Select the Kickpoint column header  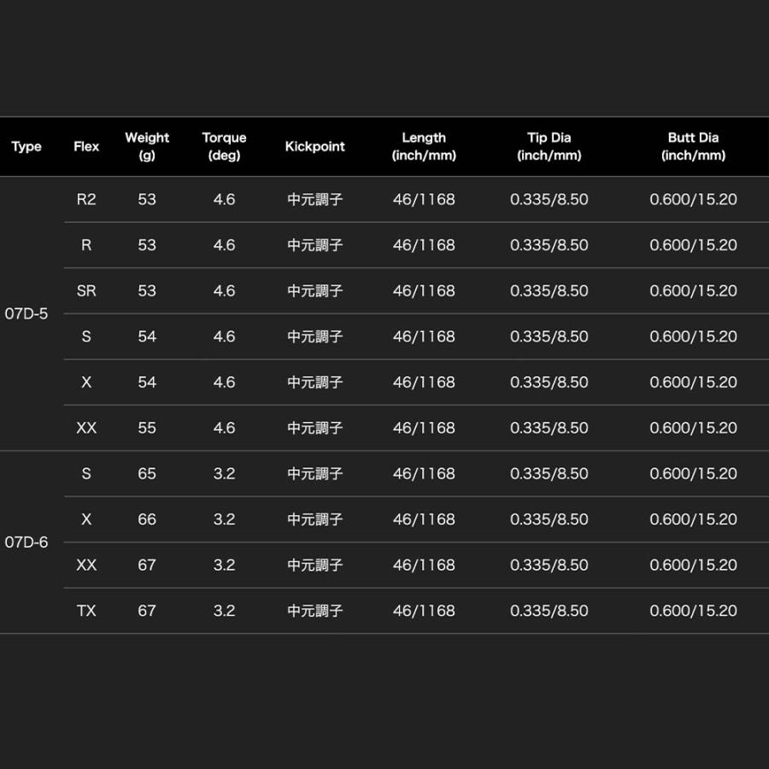click(x=314, y=146)
